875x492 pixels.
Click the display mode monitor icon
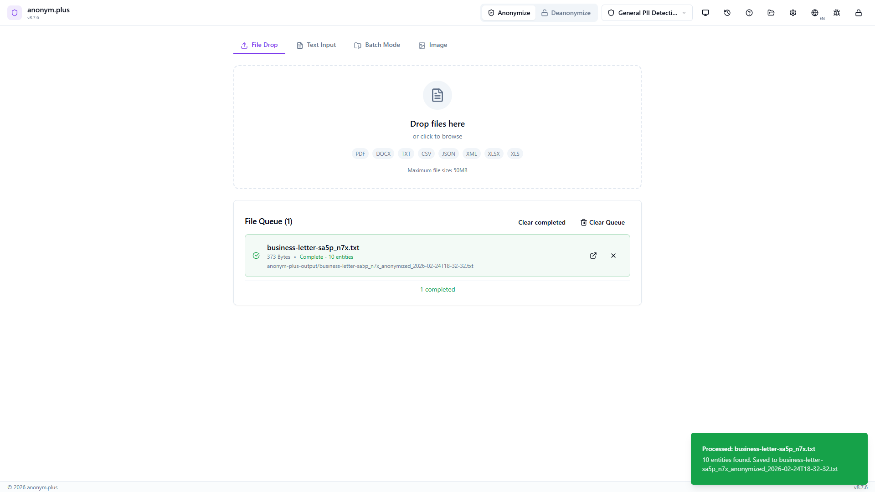(x=705, y=13)
